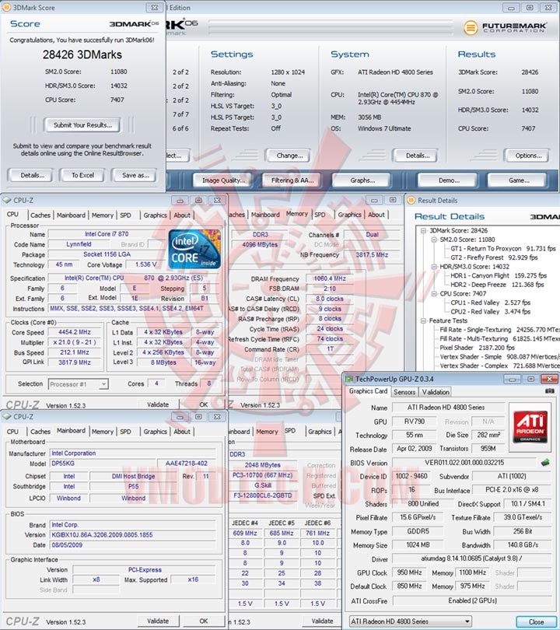
Task: Click the Enabled (2 GPUs) CrossFire field
Action: tap(472, 600)
